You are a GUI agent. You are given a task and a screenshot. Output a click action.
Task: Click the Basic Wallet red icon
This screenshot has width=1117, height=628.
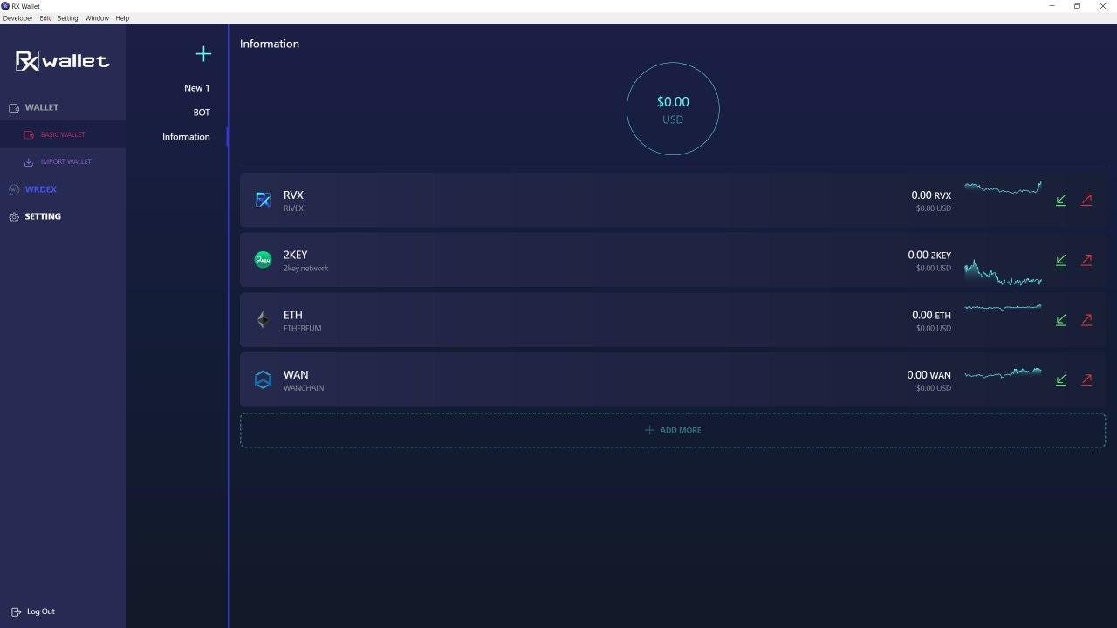(x=29, y=135)
